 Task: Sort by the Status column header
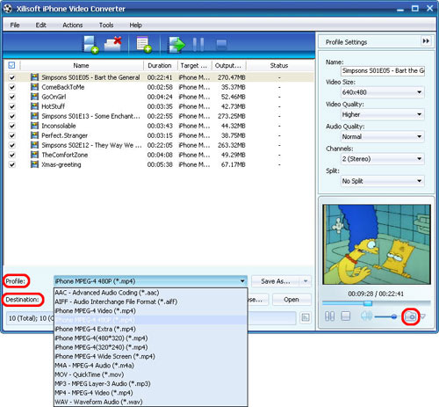[279, 65]
